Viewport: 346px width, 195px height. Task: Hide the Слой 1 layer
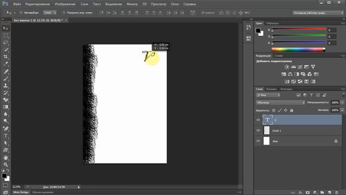[x=258, y=131]
